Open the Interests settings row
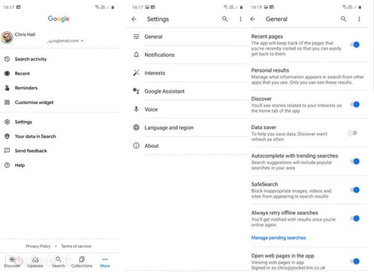374x272 pixels. (x=187, y=73)
